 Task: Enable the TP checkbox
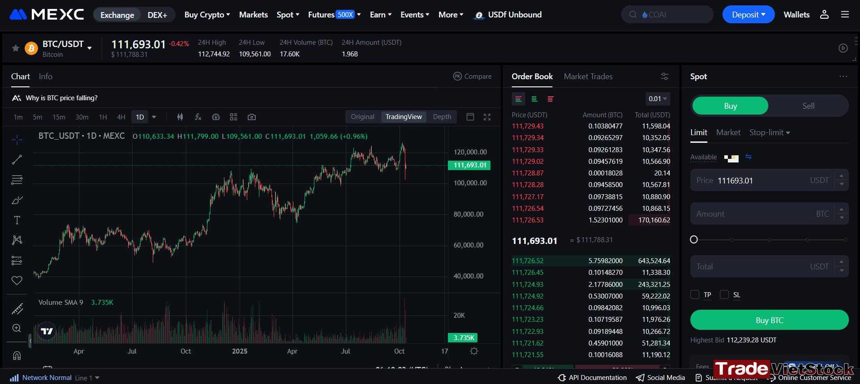(x=695, y=294)
